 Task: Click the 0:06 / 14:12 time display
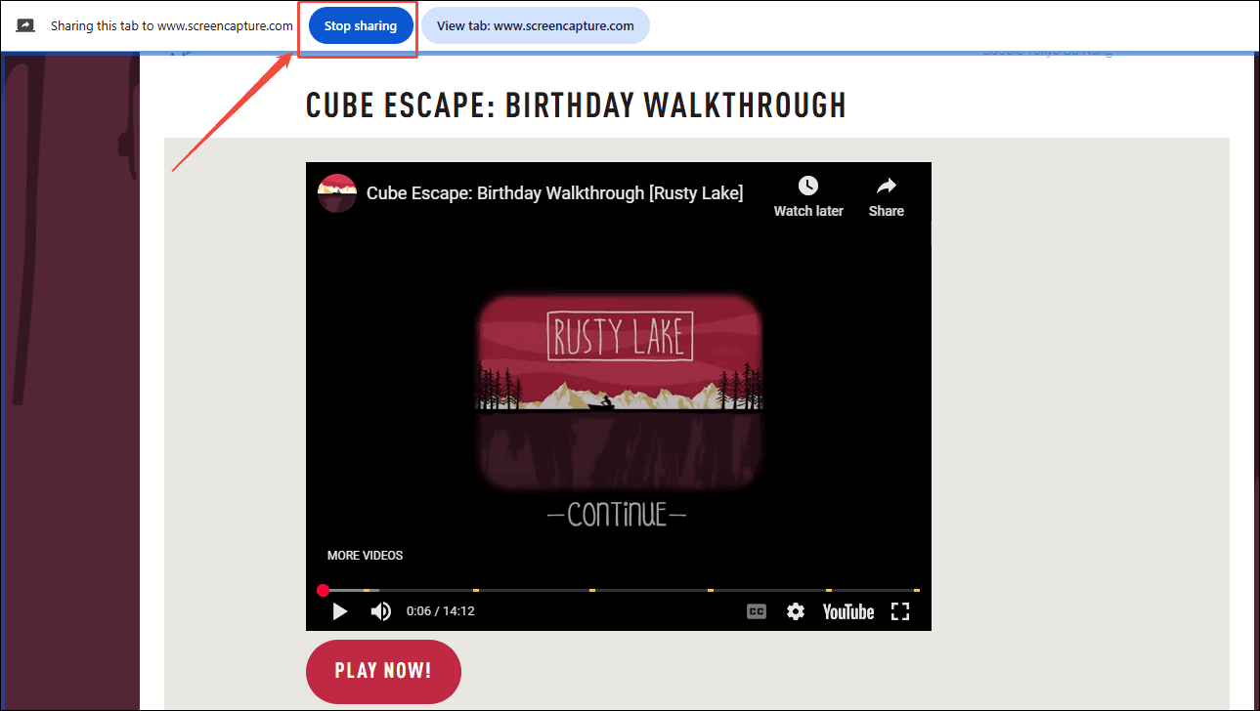441,611
